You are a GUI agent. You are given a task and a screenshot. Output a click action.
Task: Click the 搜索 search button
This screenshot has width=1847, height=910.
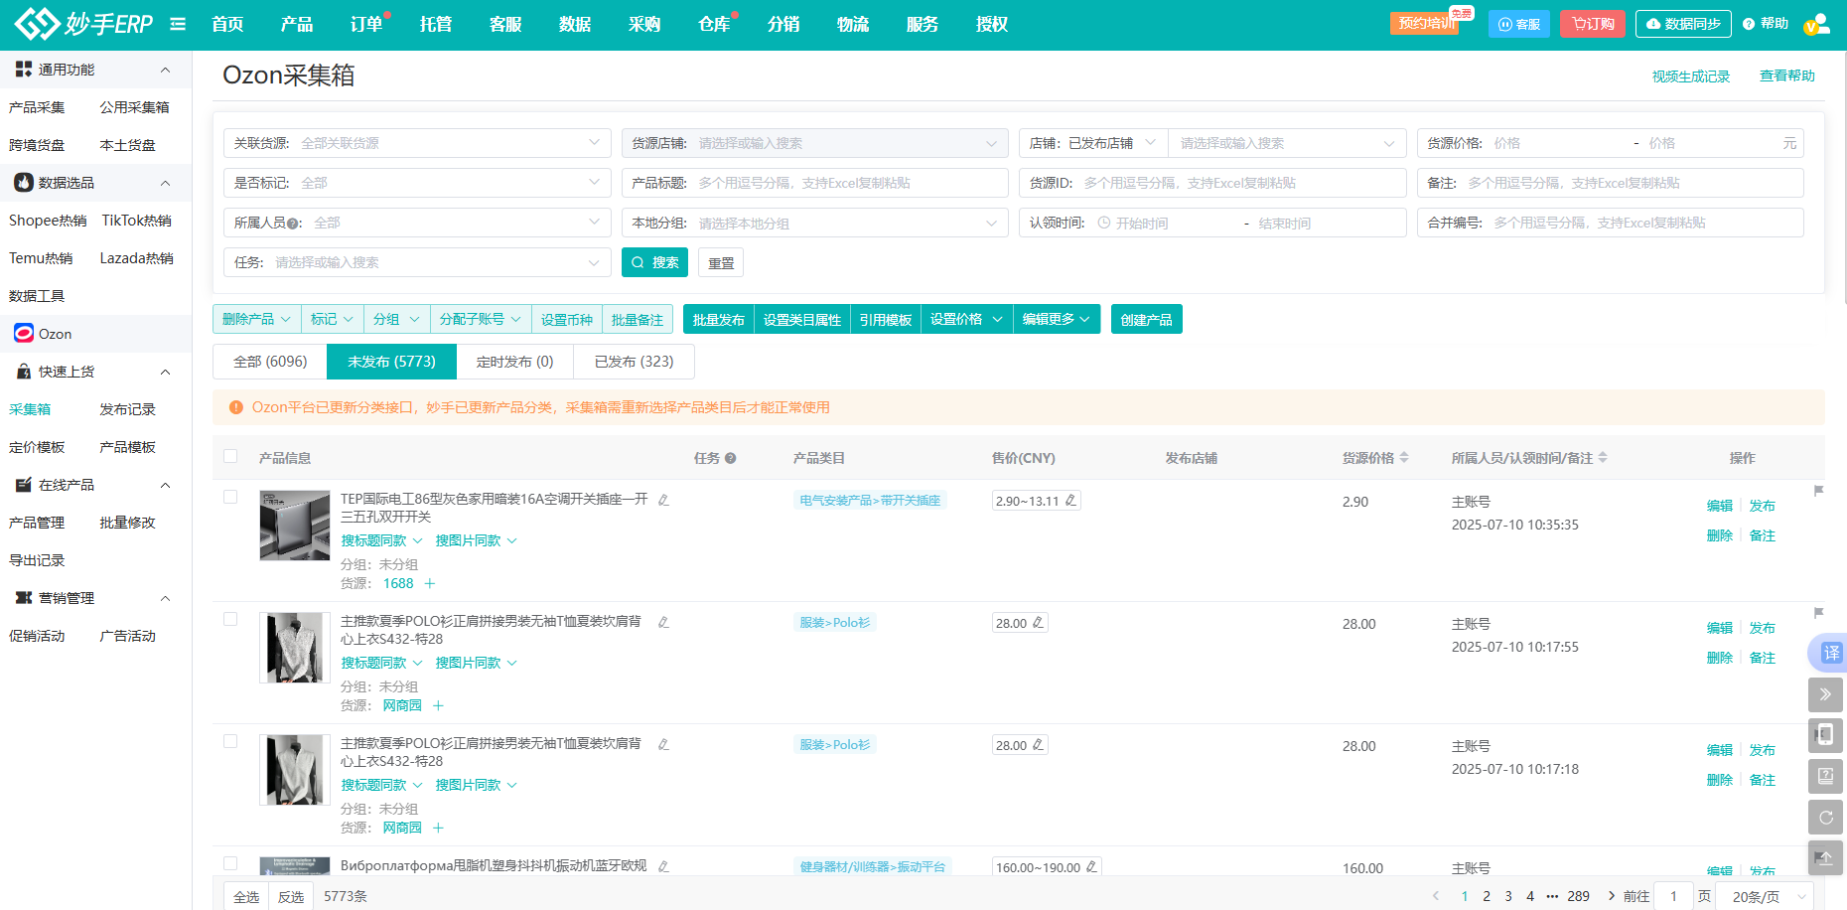coord(654,262)
